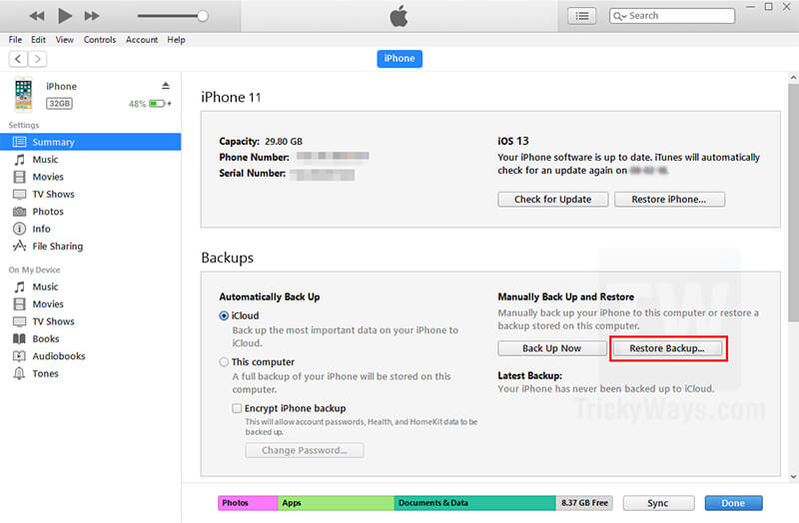Click the vertical scrollbar thumb
799x523 pixels.
793,203
